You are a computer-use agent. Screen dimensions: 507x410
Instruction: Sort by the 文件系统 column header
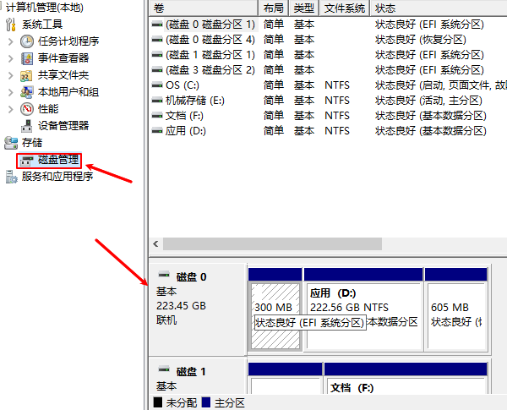(345, 8)
